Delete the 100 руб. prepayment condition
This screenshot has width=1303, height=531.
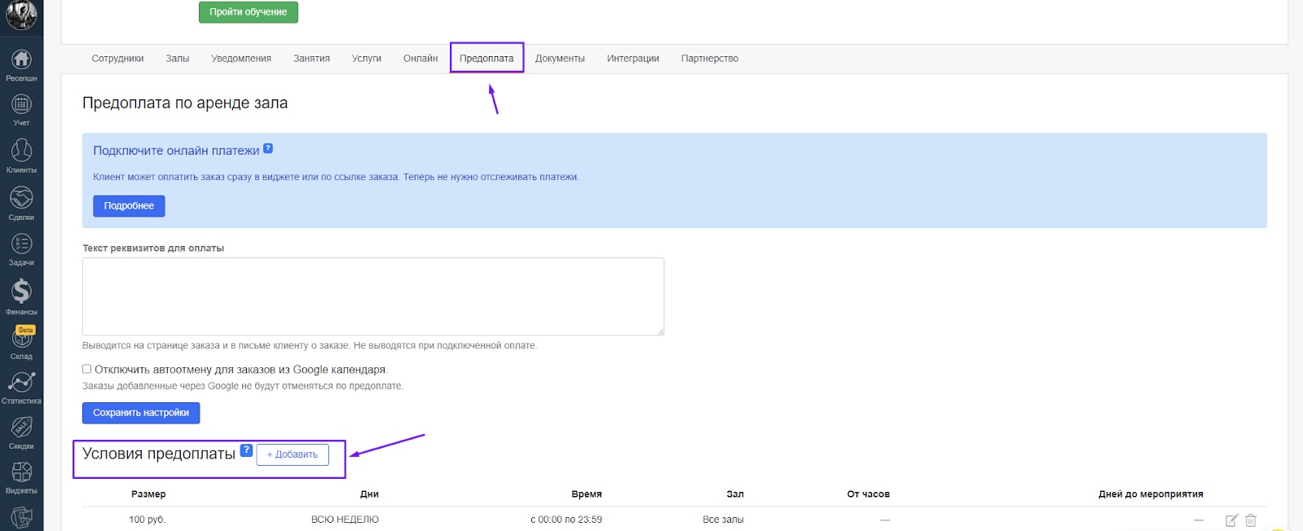tap(1251, 520)
